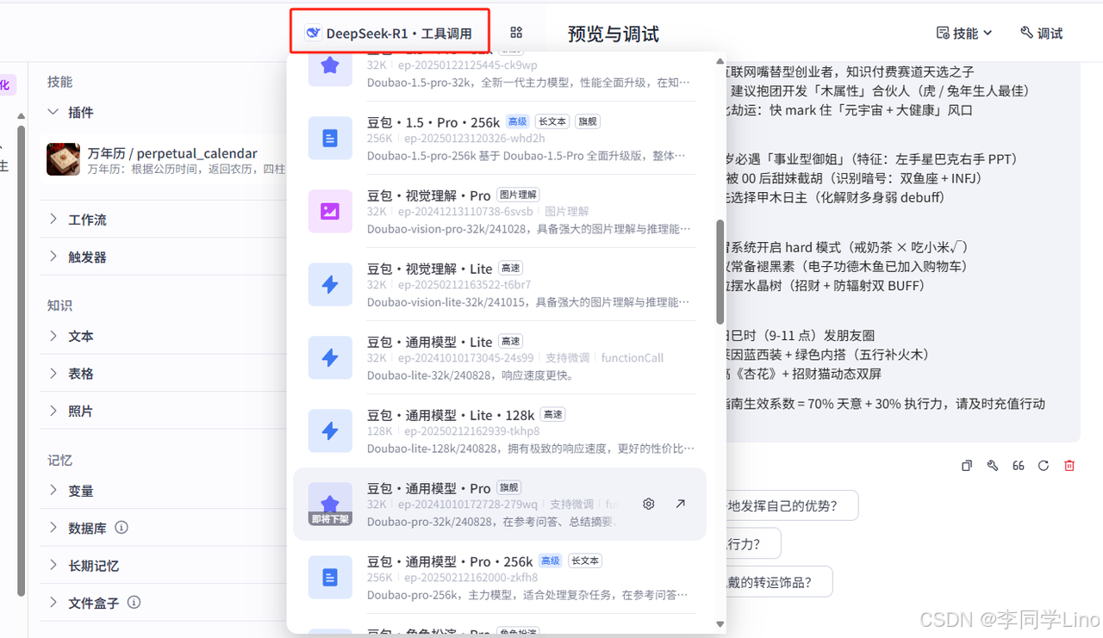
Task: Click the wrench debug icon under the reply
Action: click(993, 466)
